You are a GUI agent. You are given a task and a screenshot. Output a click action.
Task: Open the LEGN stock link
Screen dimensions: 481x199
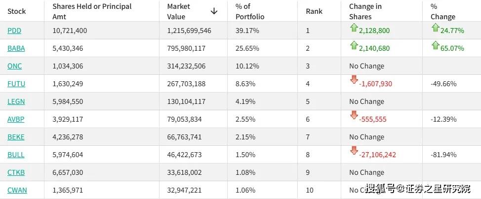[16, 101]
